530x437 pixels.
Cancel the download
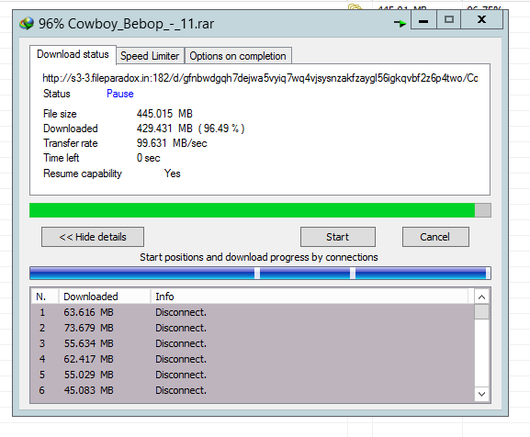coord(435,237)
